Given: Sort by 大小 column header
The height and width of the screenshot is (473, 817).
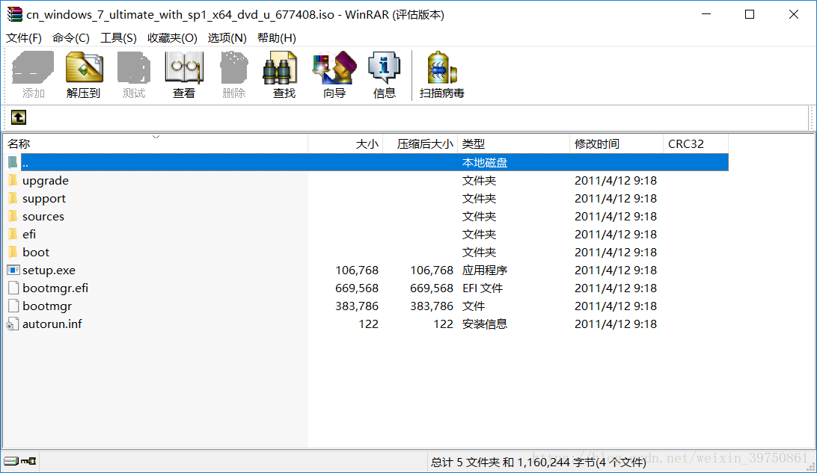Looking at the screenshot, I should point(346,143).
